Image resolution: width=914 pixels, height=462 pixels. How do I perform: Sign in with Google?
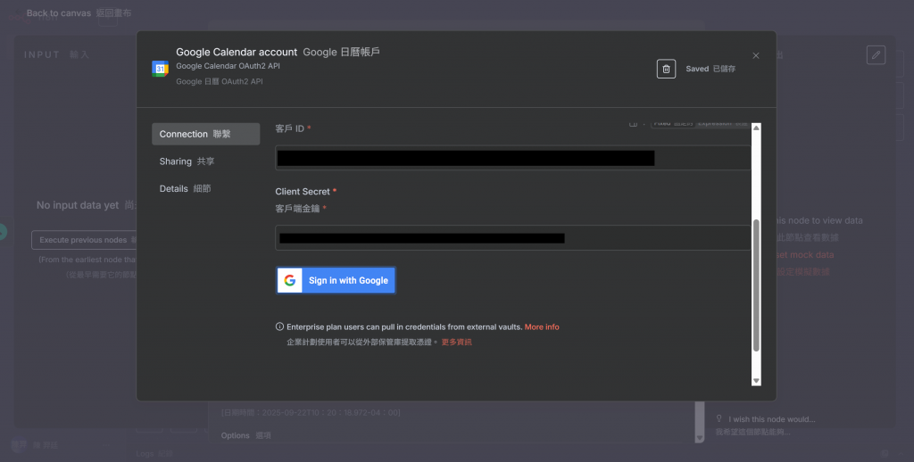(336, 280)
